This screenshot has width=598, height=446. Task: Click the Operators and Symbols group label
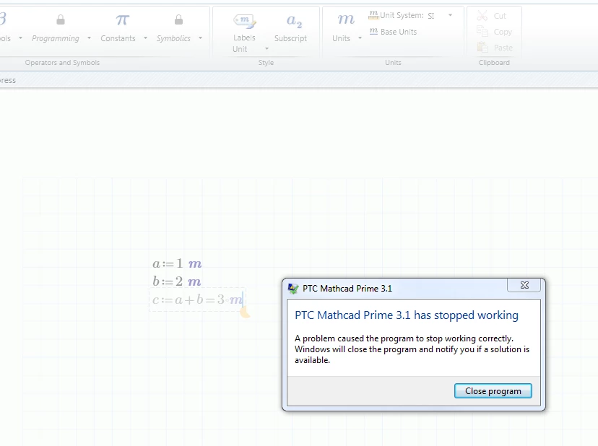pyautogui.click(x=62, y=63)
